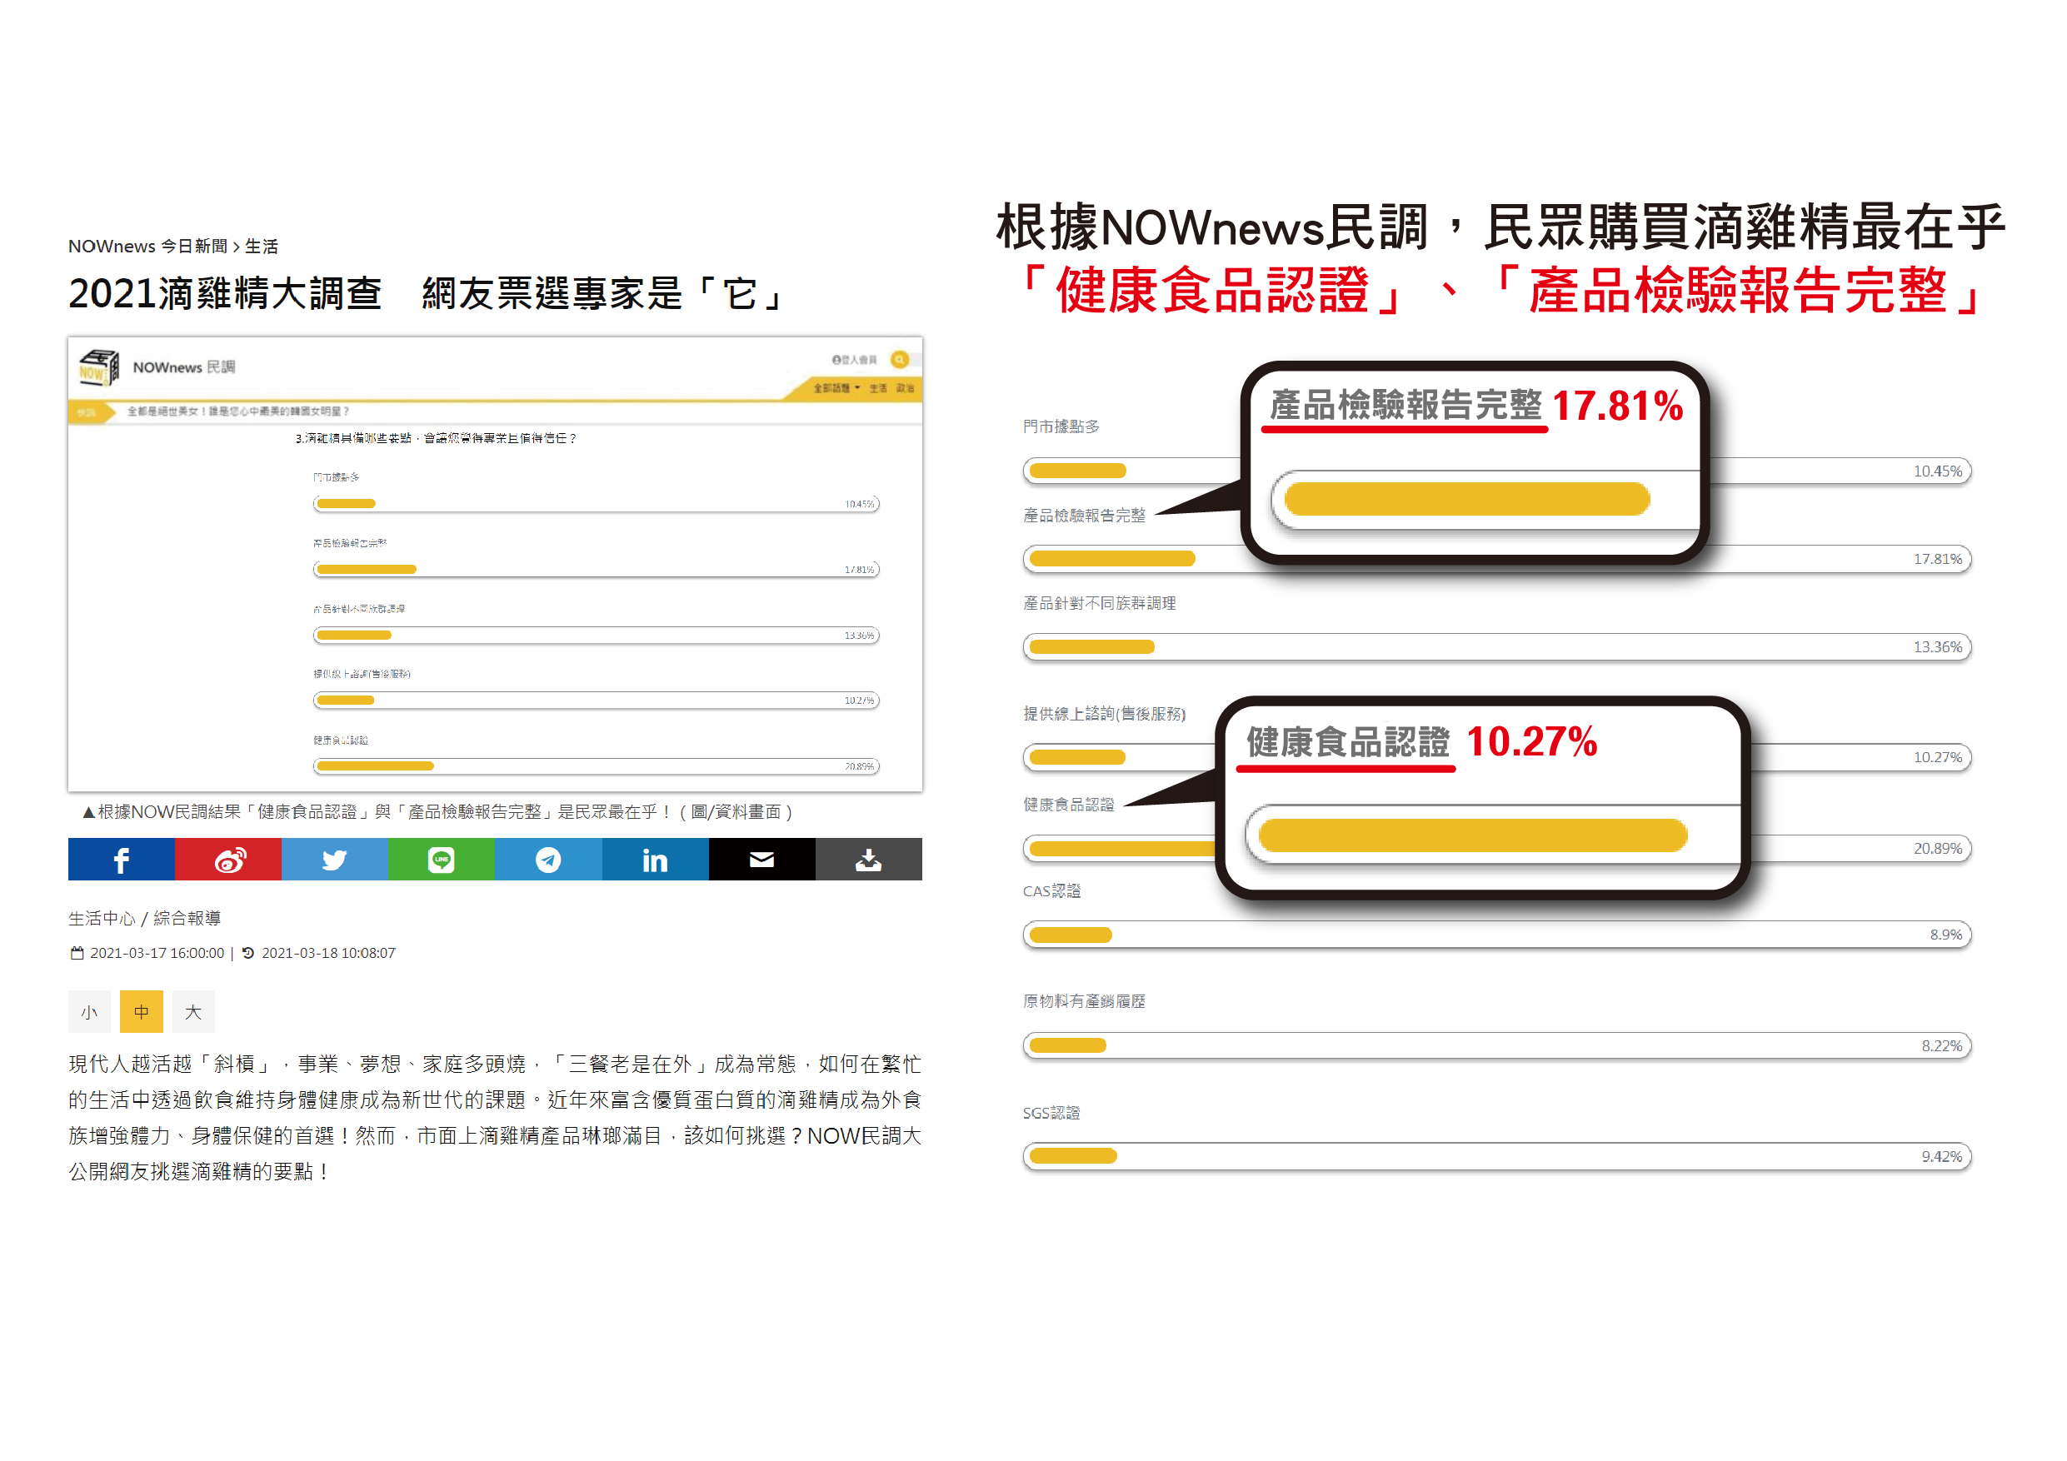Open the 生活 breadcrumb category
2067x1461 pixels.
coord(261,246)
